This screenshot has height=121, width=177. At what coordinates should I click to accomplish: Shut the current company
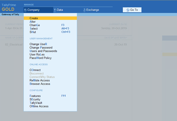(x=33, y=32)
